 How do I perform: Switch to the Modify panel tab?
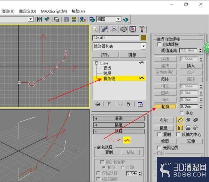pos(105,29)
